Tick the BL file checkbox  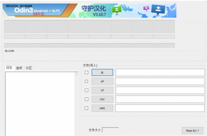pyautogui.click(x=87, y=72)
